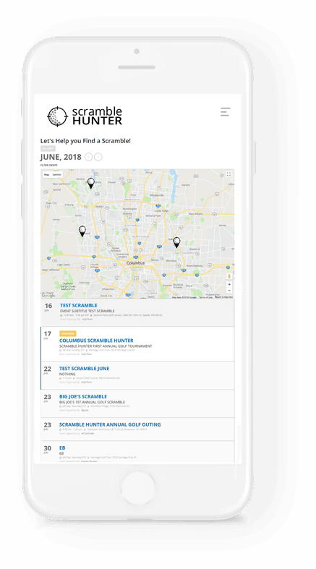Open Columbus Scramble Hunter event

[x=96, y=341]
